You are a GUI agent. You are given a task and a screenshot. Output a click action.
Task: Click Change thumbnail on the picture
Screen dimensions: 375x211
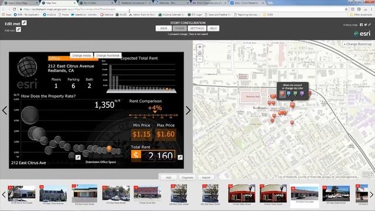coord(108,55)
